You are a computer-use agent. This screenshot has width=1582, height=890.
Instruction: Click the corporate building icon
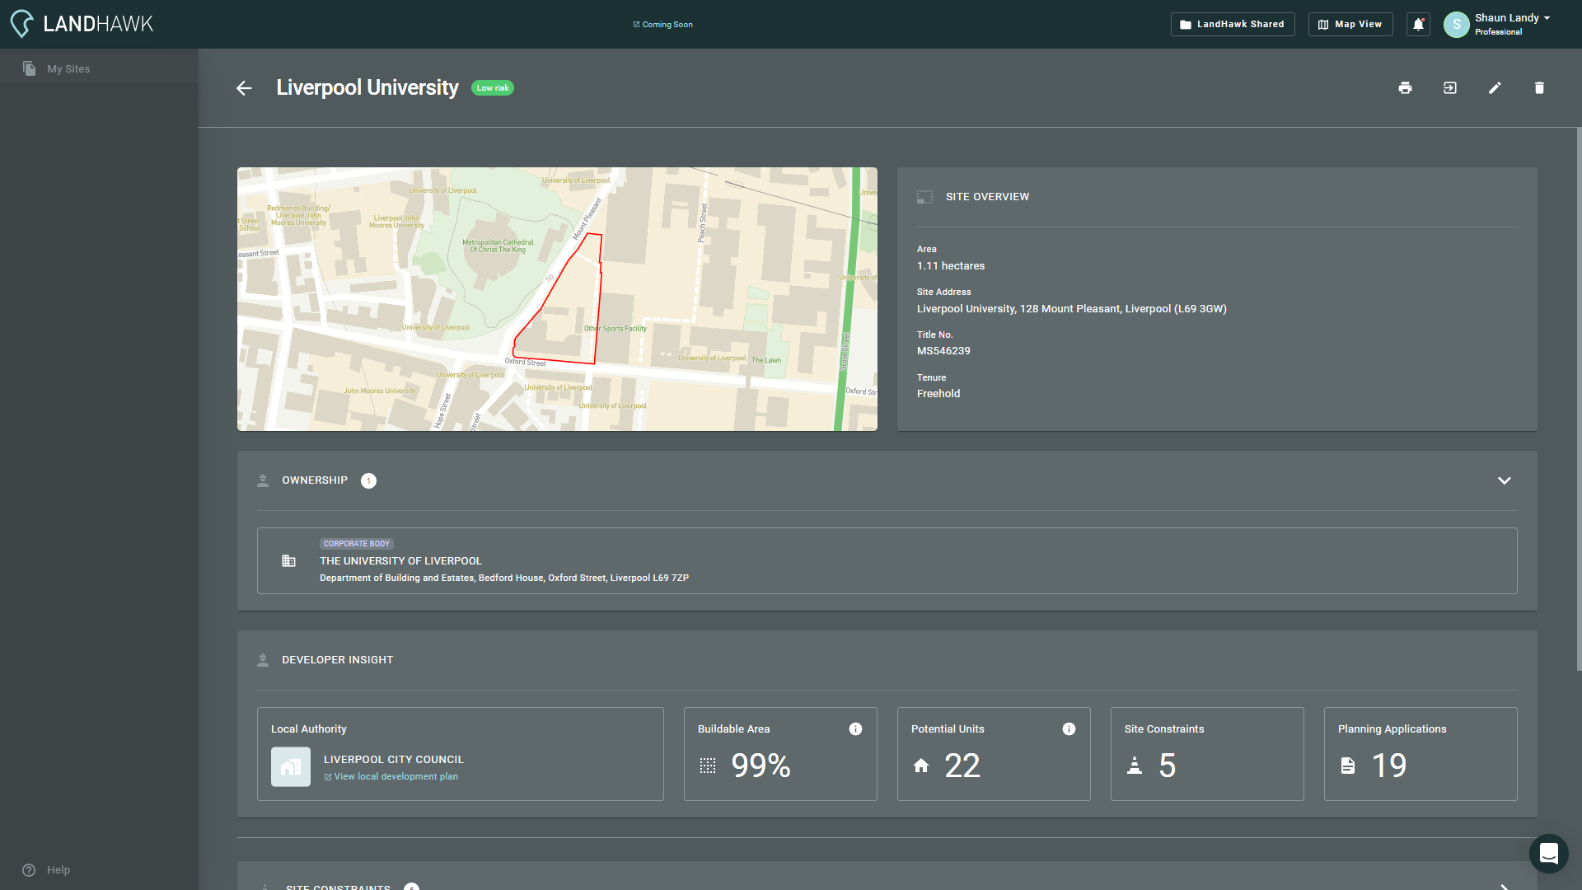(288, 561)
